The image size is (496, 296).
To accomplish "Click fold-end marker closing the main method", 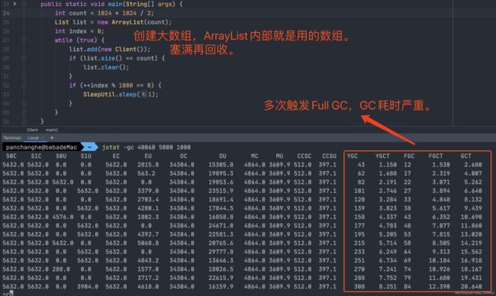I will (24, 121).
